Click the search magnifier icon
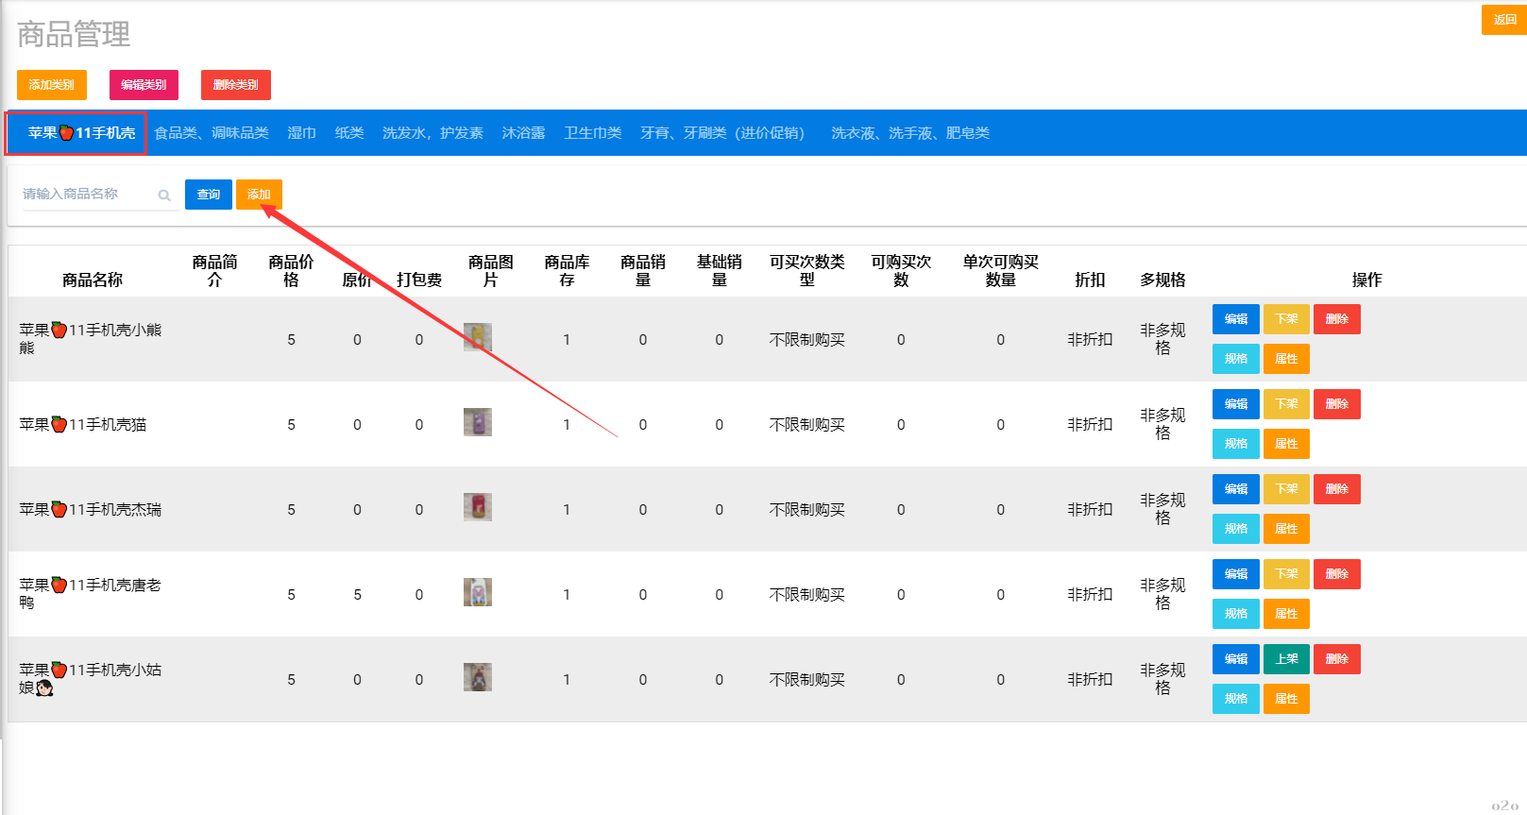 click(x=164, y=195)
